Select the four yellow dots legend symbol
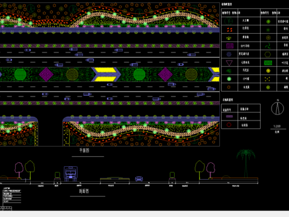 [267, 79]
